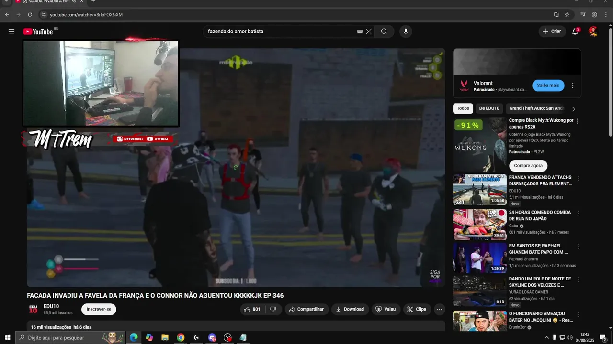Open options for DANDO UM ROLE video
613x344 pixels.
tap(579, 279)
